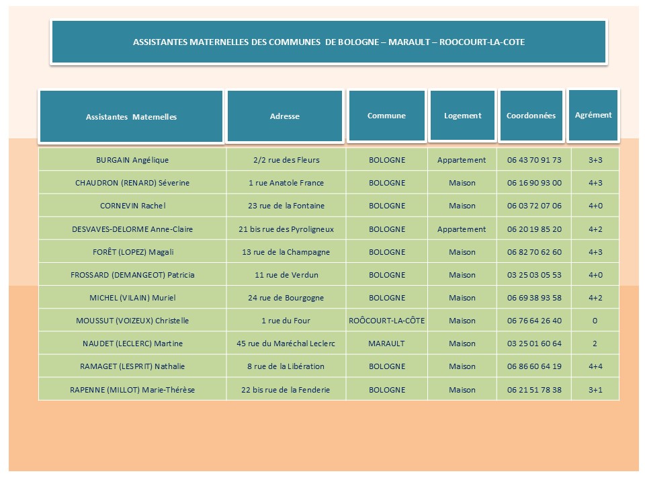
Task: Select the "Coordonnées" header box
Action: coord(531,116)
